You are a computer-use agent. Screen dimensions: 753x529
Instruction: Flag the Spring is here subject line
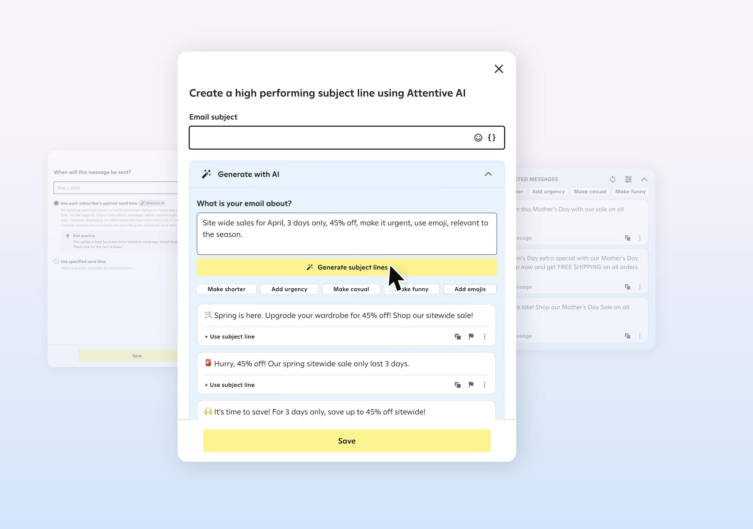[x=471, y=336]
